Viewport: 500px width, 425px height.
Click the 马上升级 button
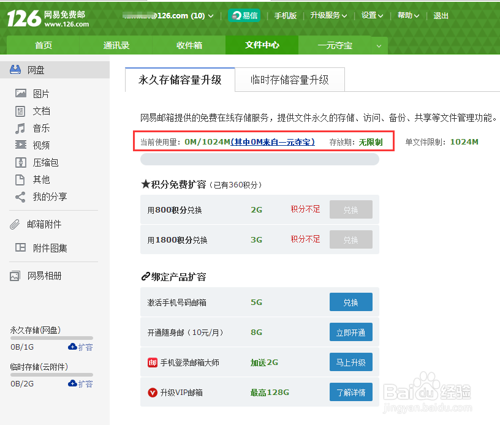[x=350, y=363]
